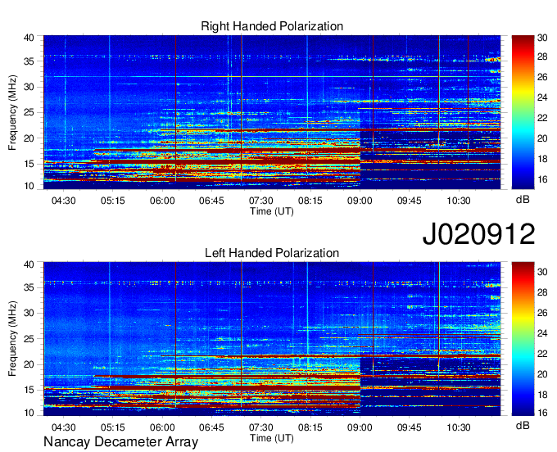Click the upper plot's color scale bar
Image resolution: width=557 pixels, height=452 pixels.
523,112
